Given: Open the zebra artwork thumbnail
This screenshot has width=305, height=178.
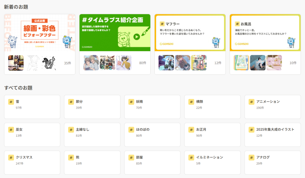Looking at the screenshot, I should (x=49, y=63).
